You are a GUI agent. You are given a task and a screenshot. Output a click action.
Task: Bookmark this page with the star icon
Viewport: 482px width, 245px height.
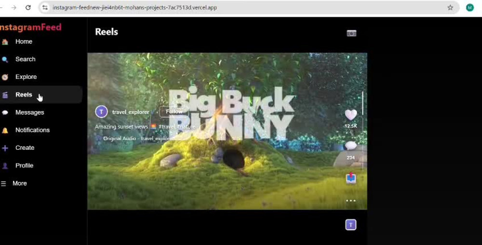(450, 8)
